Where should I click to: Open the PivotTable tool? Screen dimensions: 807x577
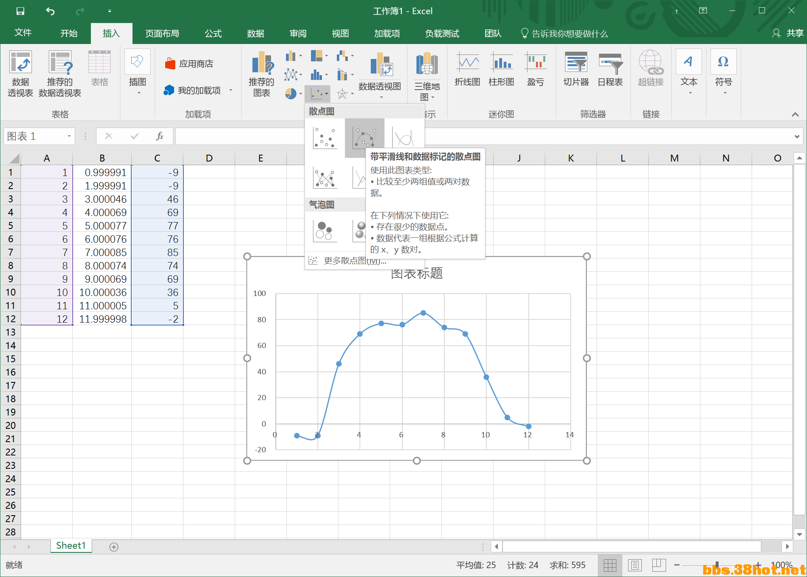coord(20,74)
